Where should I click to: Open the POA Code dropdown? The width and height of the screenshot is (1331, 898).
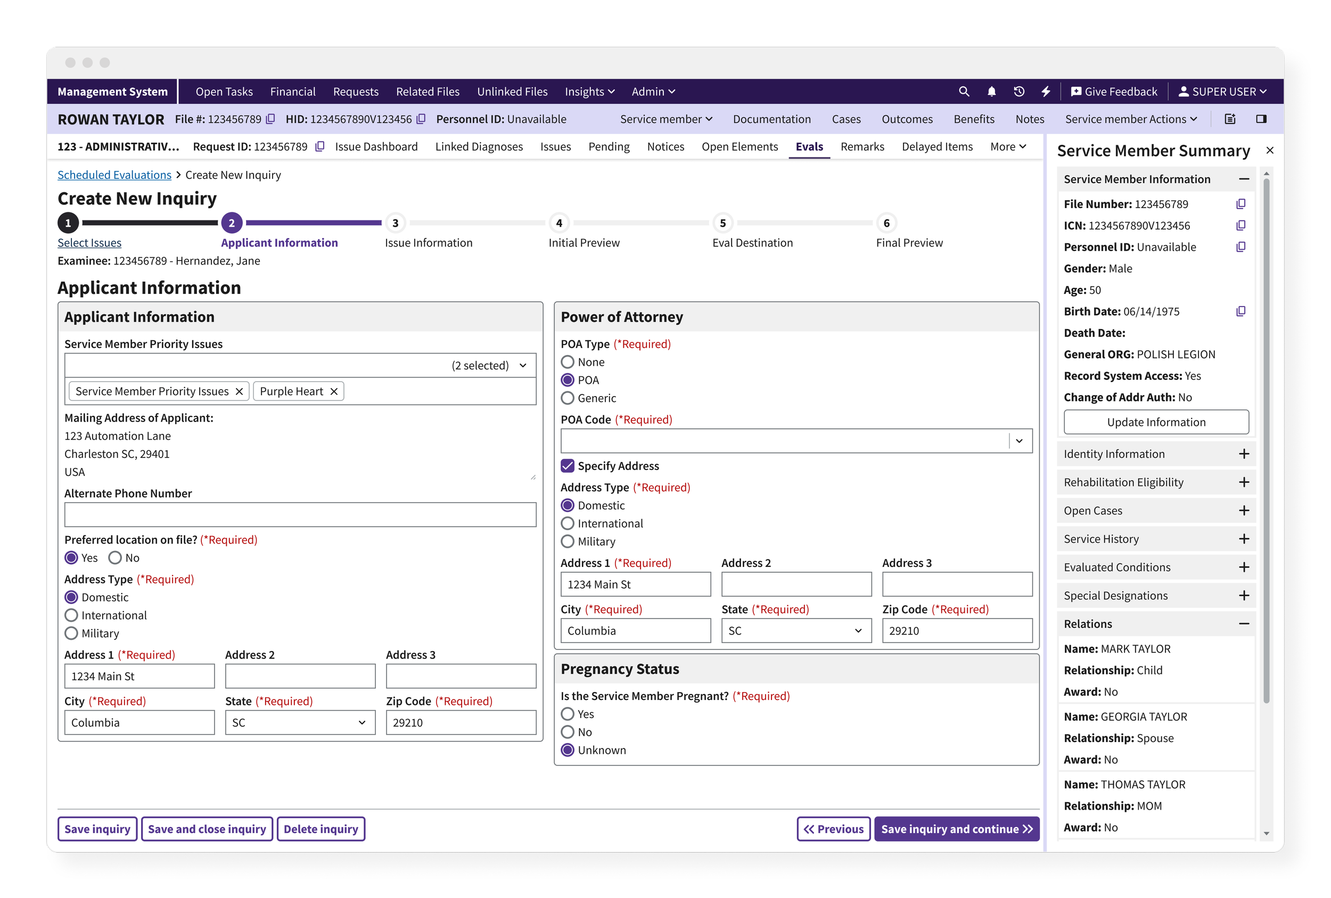coord(796,441)
